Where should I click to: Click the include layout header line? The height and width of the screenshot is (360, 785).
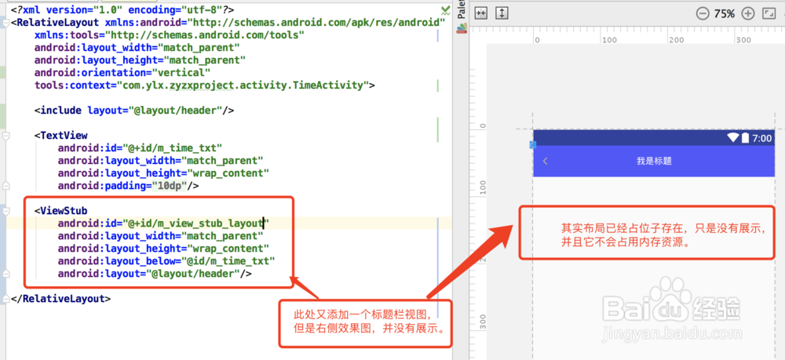pos(134,111)
